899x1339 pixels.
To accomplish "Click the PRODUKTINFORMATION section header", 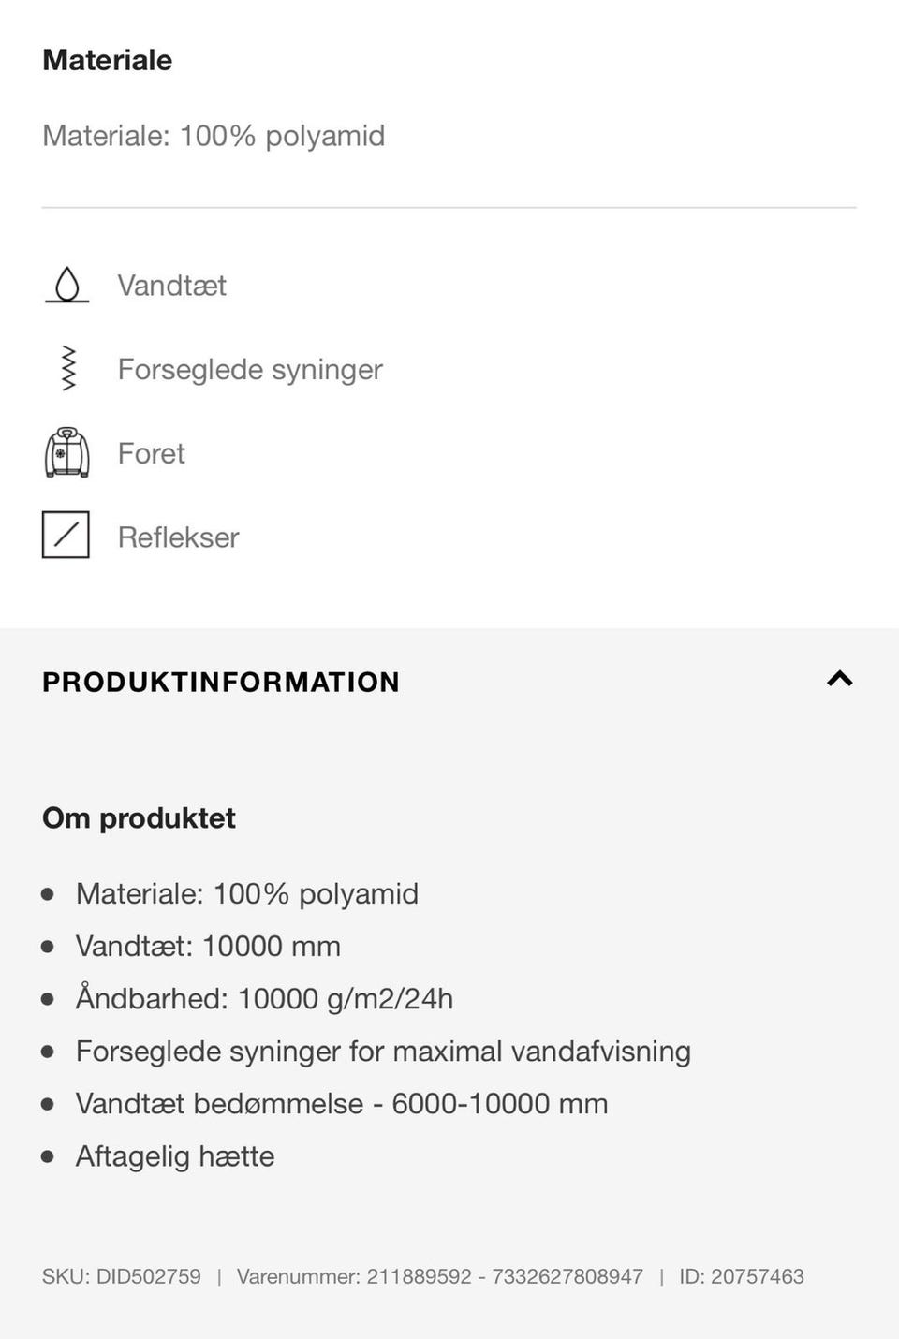I will click(221, 682).
